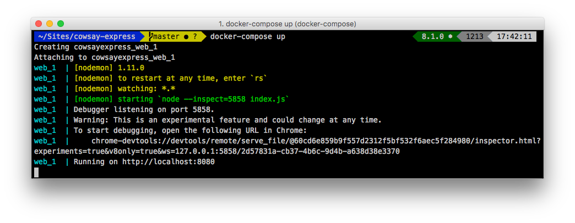This screenshot has width=575, height=223.
Task: Click the green zoom window button
Action: [61, 24]
